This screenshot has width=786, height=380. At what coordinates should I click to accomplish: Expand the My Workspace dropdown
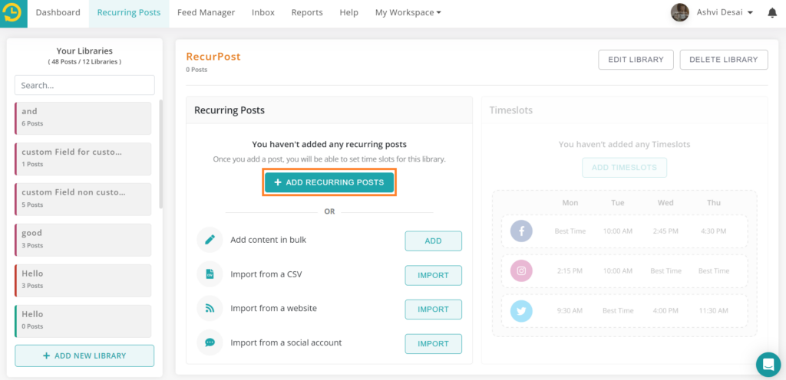coord(408,12)
